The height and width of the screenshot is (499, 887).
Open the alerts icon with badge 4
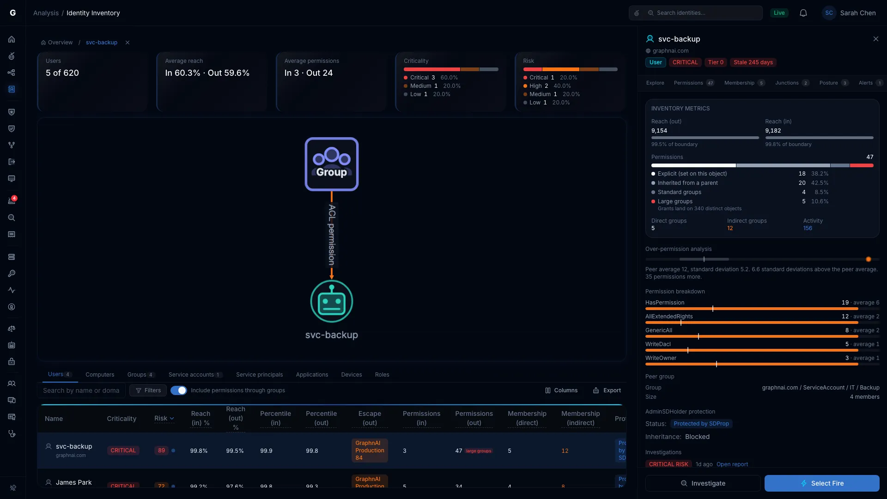pyautogui.click(x=12, y=201)
